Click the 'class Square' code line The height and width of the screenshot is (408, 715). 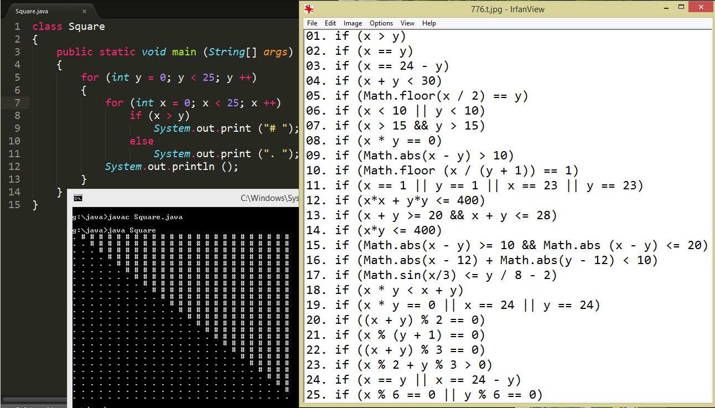[69, 27]
